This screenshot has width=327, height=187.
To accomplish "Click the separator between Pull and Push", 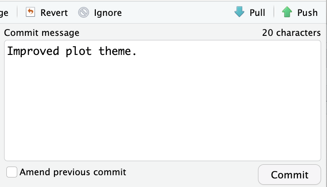I will tap(274, 12).
